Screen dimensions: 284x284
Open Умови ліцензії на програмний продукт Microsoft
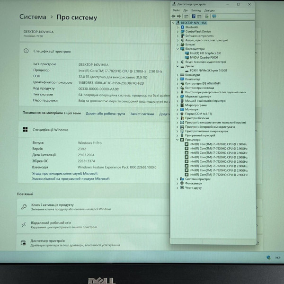click(x=71, y=178)
